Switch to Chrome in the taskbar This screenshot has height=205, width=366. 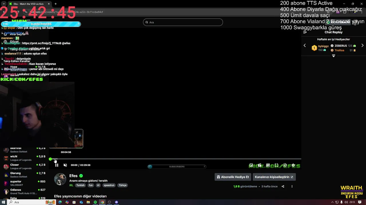pyautogui.click(x=102, y=202)
